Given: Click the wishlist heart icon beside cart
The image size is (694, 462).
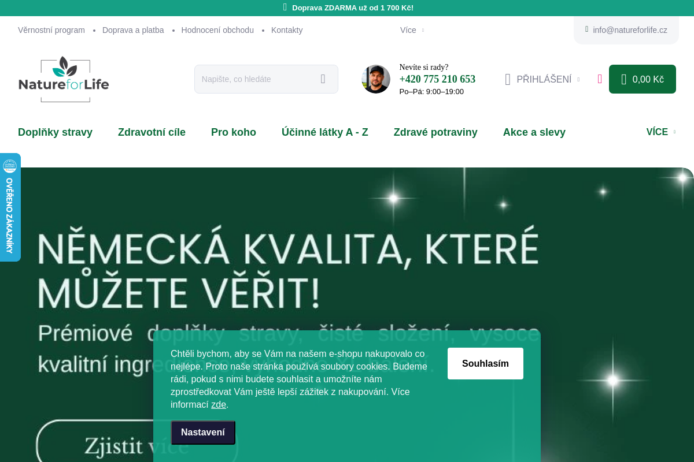Looking at the screenshot, I should 600,79.
